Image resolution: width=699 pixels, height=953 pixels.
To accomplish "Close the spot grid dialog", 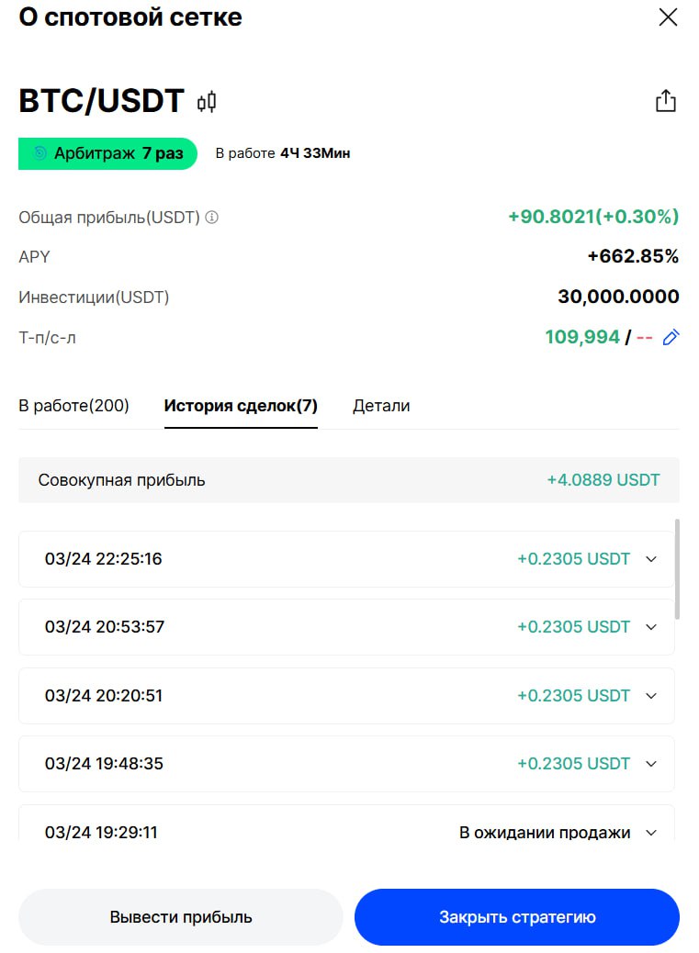I will click(x=668, y=17).
